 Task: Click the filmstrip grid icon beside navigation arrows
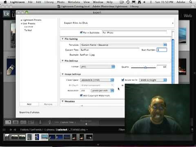(4, 130)
